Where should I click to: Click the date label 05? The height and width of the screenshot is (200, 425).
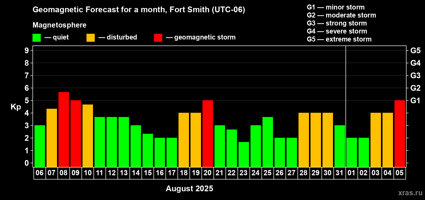pos(399,173)
